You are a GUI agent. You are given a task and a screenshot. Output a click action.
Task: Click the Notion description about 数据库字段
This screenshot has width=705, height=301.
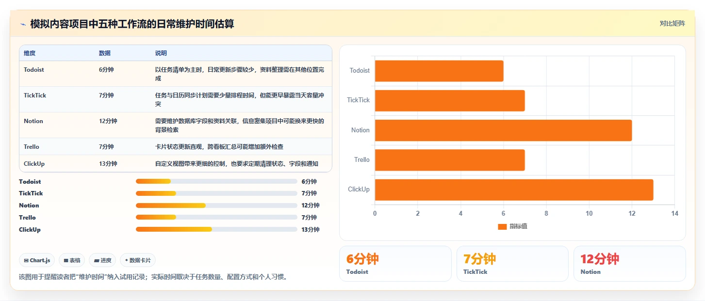[x=240, y=126]
